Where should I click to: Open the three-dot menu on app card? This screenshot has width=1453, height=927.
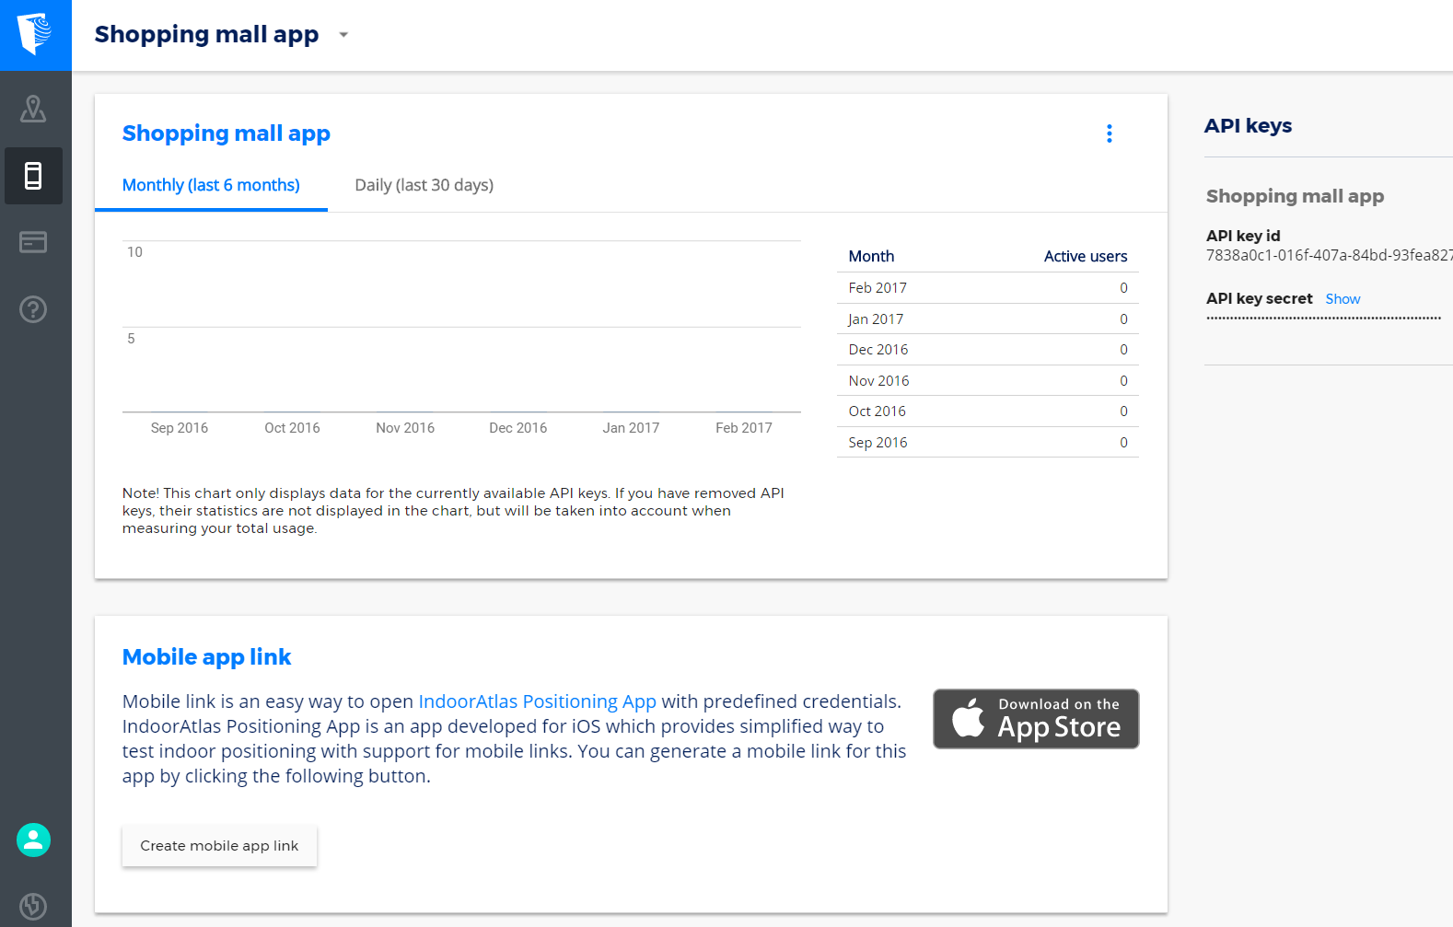[x=1109, y=133]
